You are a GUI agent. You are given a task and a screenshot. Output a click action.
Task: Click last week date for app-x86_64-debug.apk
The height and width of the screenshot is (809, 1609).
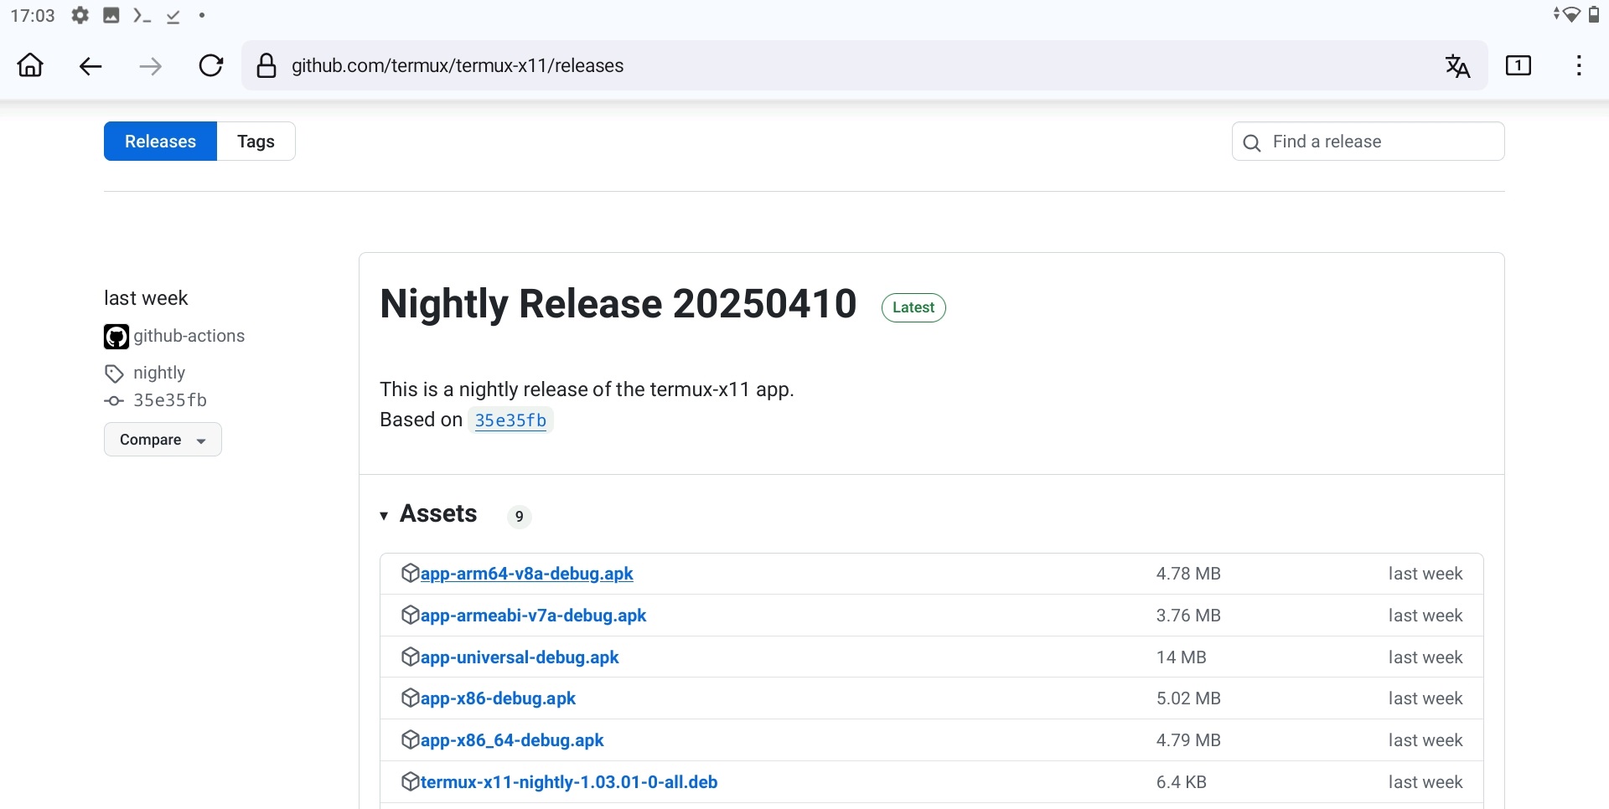1425,740
